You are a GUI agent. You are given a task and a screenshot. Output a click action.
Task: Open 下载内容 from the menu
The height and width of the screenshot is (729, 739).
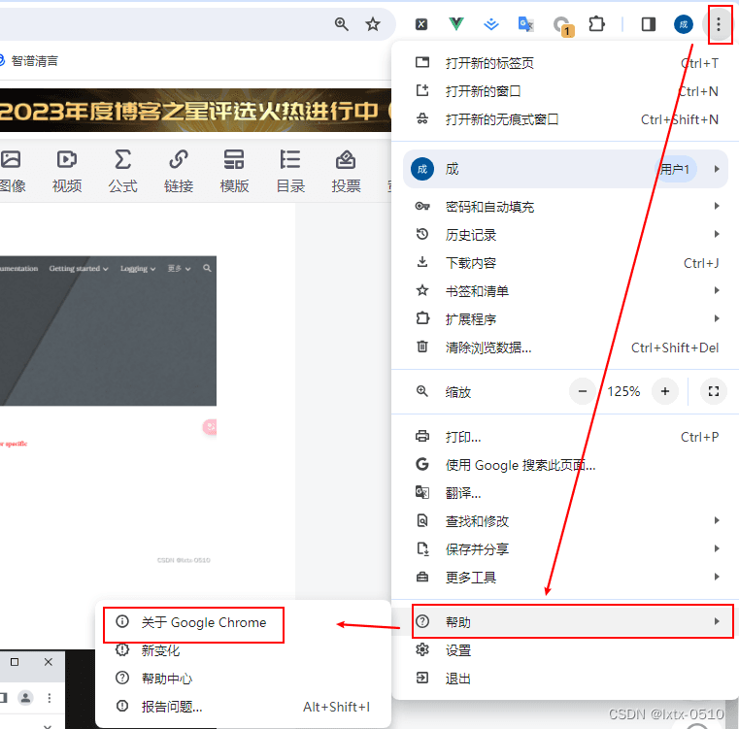pos(565,263)
